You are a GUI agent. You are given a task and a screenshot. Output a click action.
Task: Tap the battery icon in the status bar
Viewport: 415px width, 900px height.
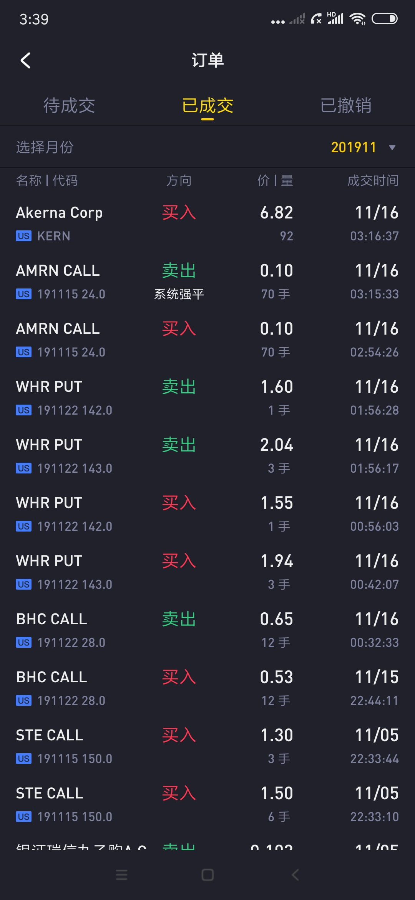tap(384, 18)
